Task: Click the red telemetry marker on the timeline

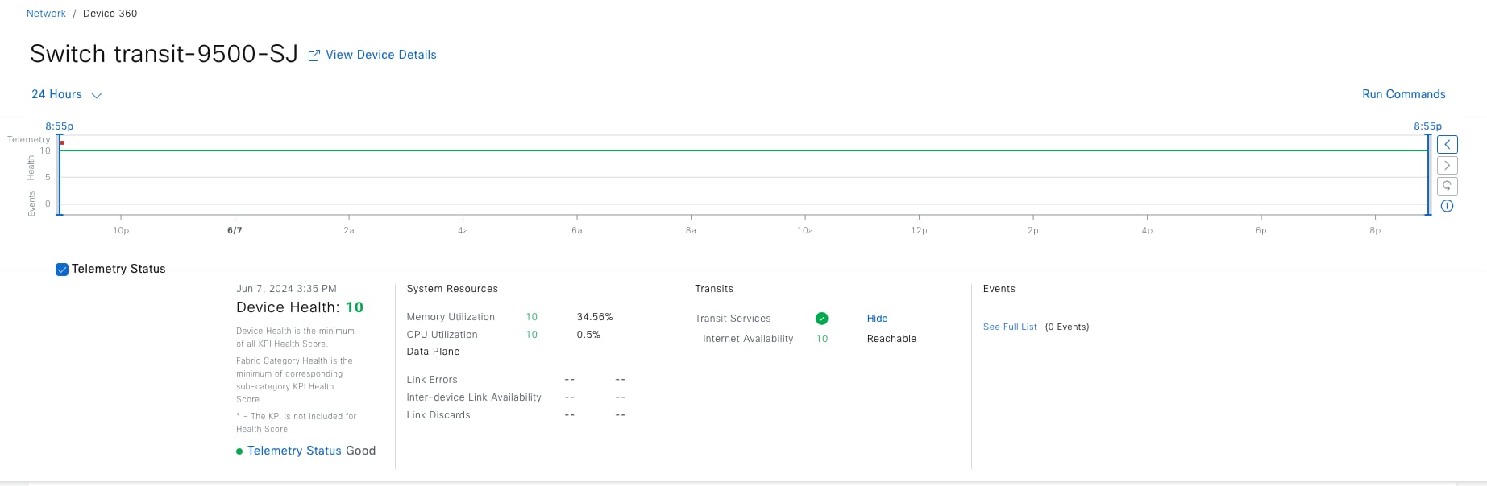Action: pyautogui.click(x=62, y=143)
